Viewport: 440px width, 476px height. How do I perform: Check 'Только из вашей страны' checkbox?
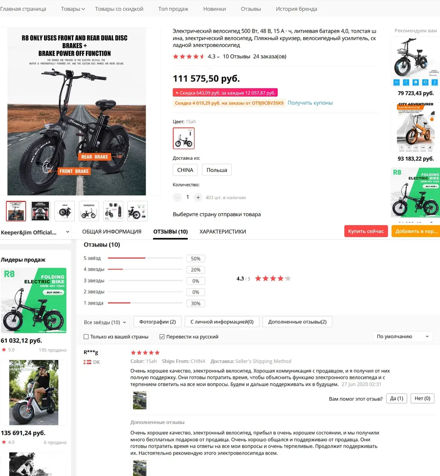[x=86, y=337]
